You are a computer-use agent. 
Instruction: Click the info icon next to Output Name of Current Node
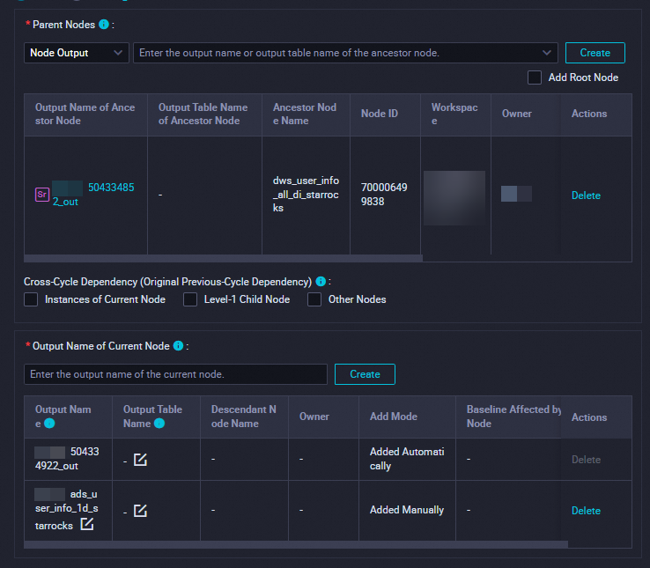[178, 346]
